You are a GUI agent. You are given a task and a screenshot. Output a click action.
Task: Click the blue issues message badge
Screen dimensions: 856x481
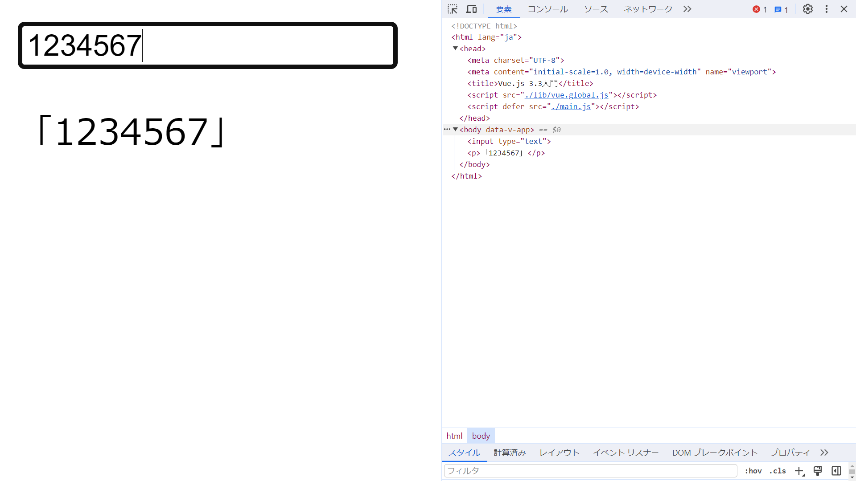click(x=781, y=9)
